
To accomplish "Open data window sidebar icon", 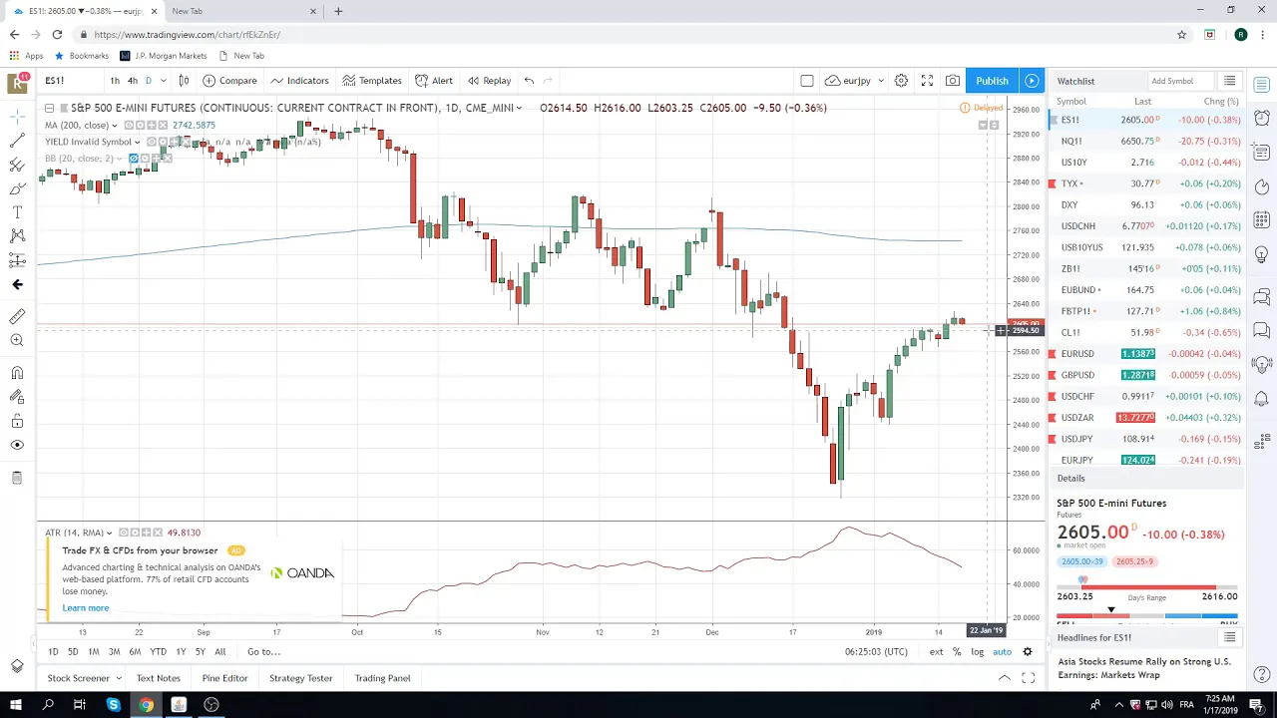I will 1262,152.
